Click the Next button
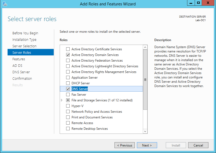The image size is (216, 153). [147, 145]
